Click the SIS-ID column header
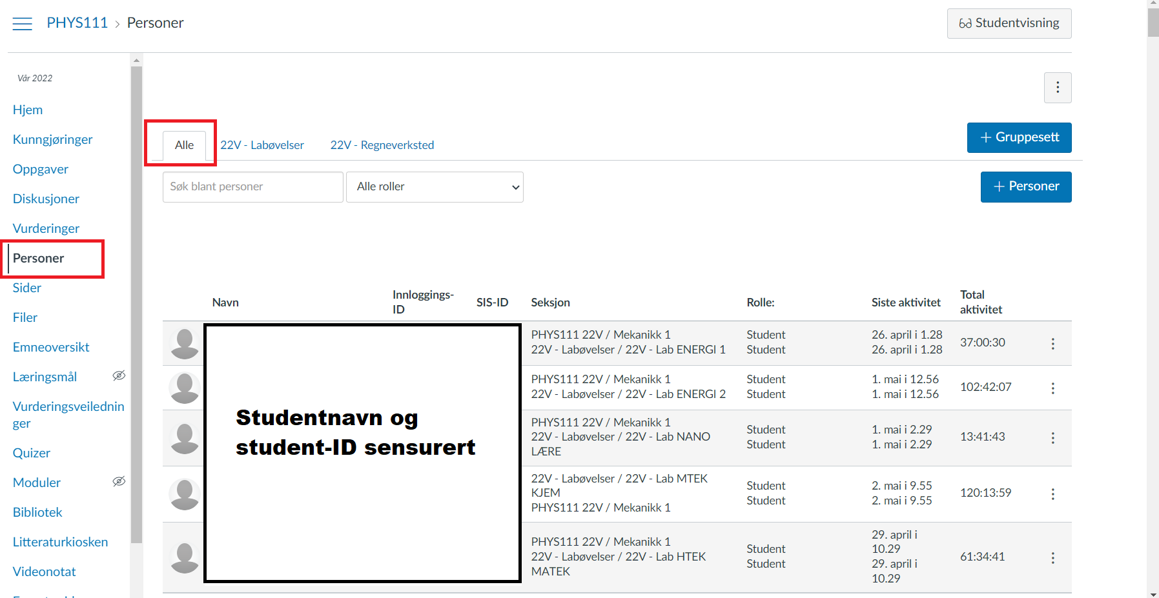 click(x=493, y=303)
